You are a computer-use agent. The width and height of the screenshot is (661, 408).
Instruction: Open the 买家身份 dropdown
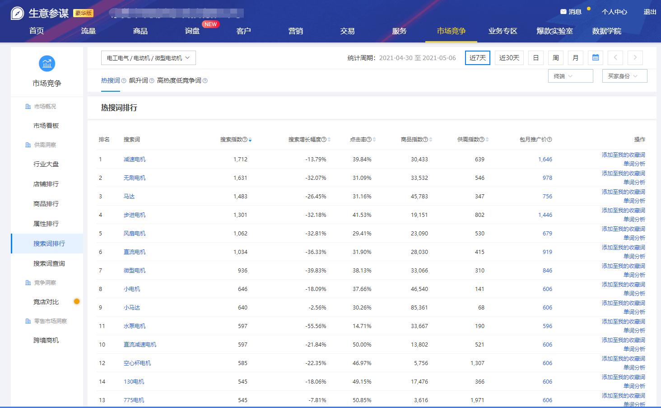tap(624, 76)
